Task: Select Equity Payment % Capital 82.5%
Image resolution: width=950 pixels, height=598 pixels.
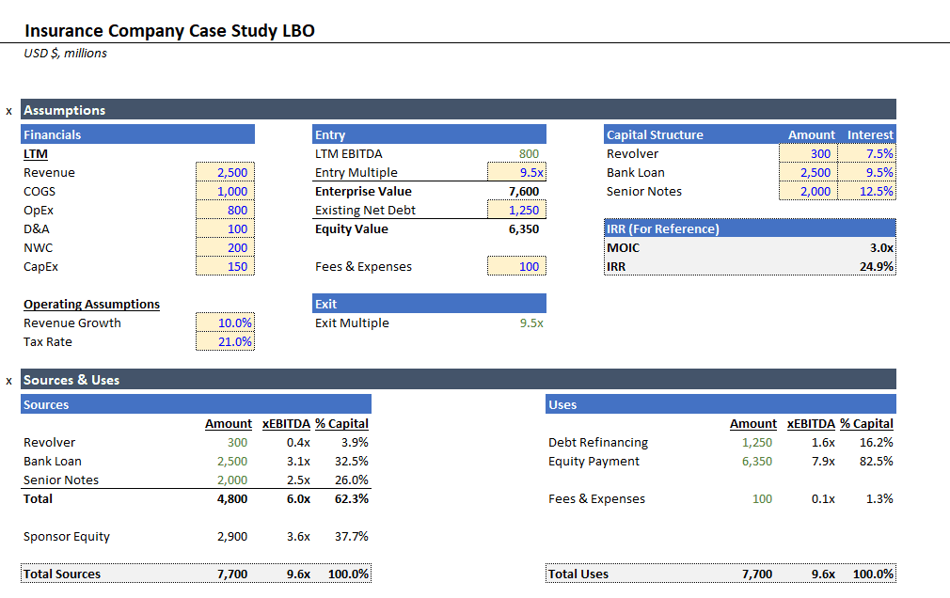Action: click(x=876, y=461)
